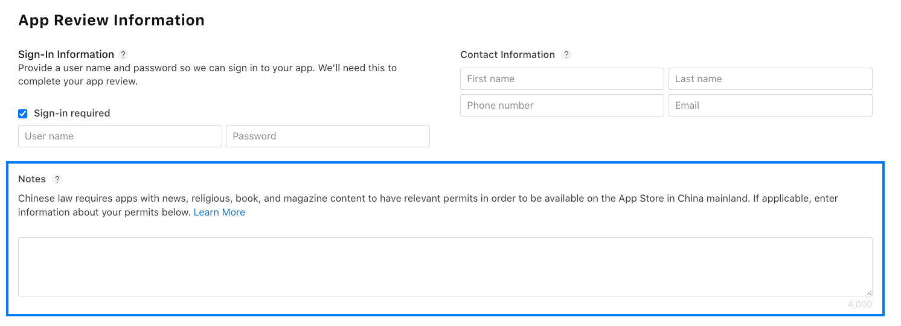This screenshot has width=901, height=326.
Task: Focus the Email field
Action: coord(771,105)
